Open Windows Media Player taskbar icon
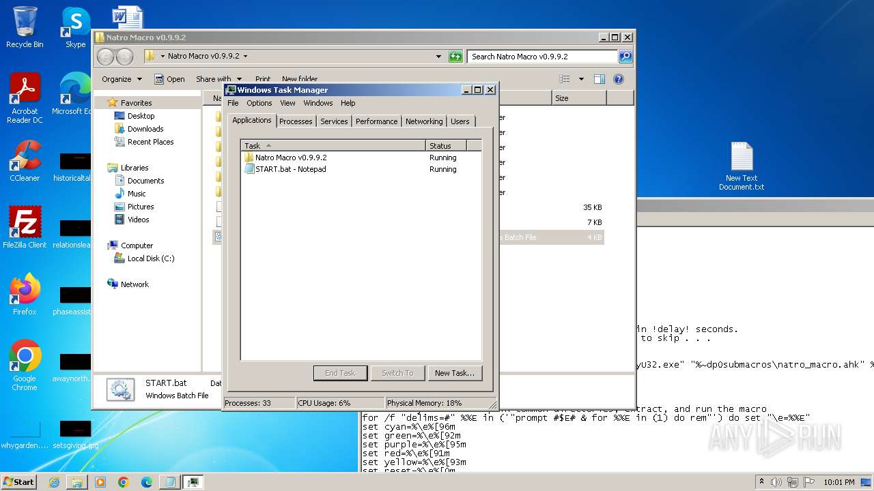The height and width of the screenshot is (491, 874). tap(100, 482)
